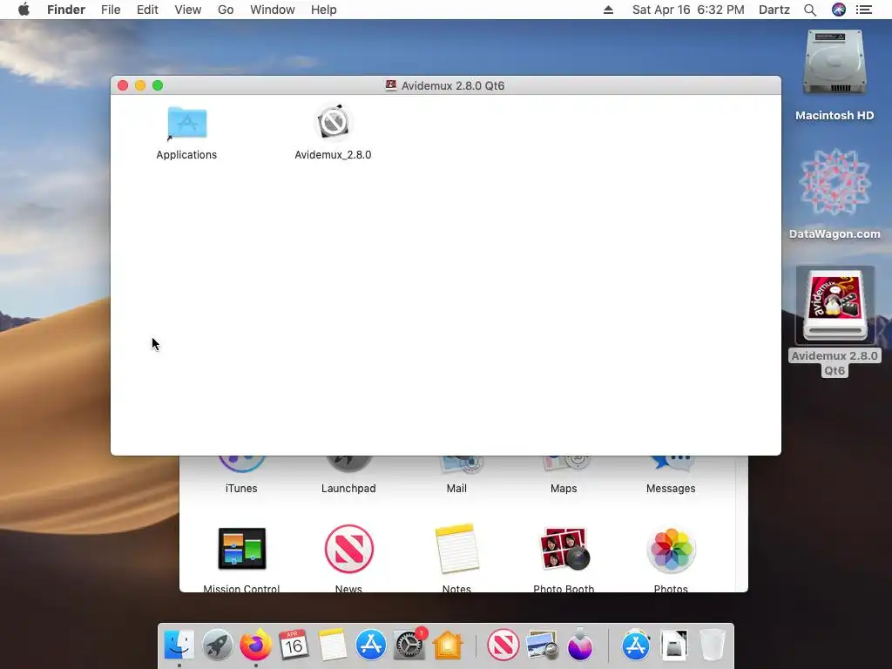Open the Apple menu
The image size is (892, 669).
tap(24, 10)
